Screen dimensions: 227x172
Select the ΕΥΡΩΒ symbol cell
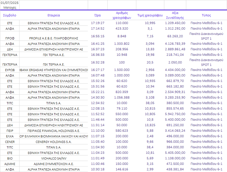[x=10, y=70]
